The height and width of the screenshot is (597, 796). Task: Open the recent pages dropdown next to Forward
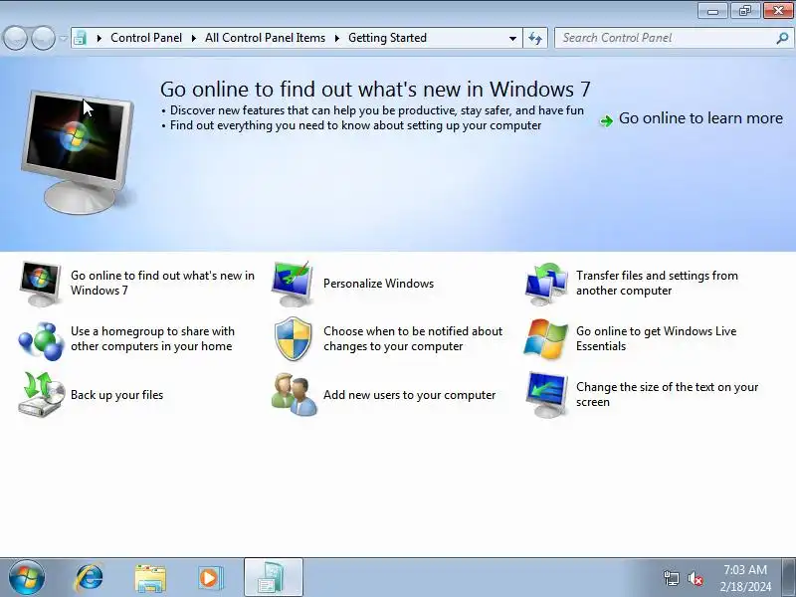63,38
